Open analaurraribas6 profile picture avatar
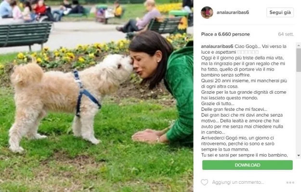This screenshot has height=192, width=301. (x=207, y=12)
